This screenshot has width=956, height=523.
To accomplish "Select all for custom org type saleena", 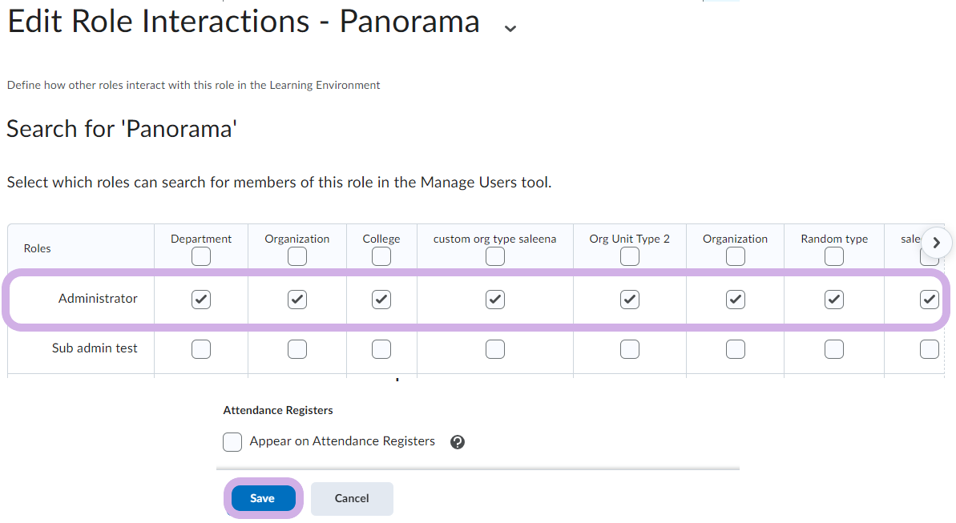I will click(x=495, y=256).
